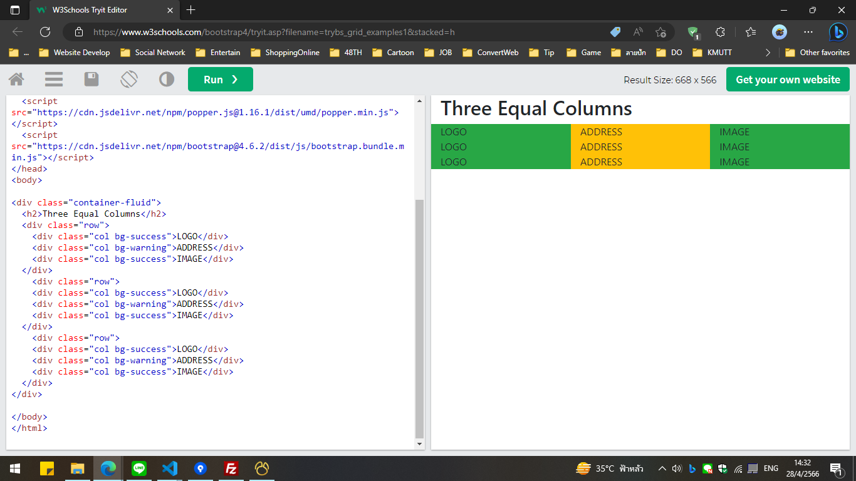The height and width of the screenshot is (481, 856).
Task: Rotate the editor layout orientation
Action: [129, 80]
